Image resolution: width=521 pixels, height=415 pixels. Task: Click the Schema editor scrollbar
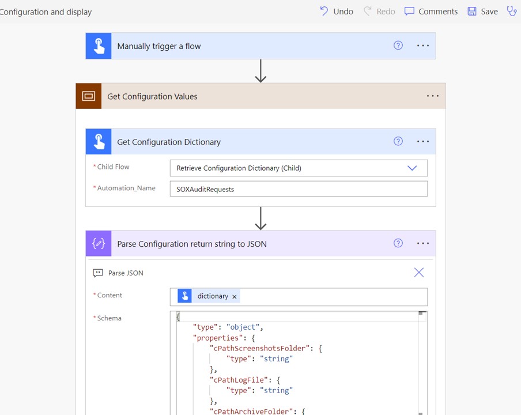click(x=422, y=363)
